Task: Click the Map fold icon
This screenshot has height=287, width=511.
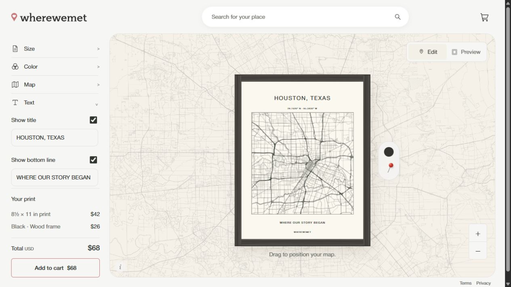Action: tap(15, 85)
